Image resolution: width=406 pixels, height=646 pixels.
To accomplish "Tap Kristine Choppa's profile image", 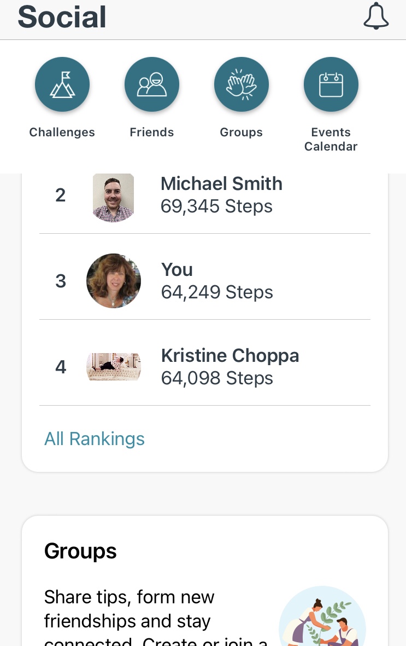I will [x=114, y=367].
